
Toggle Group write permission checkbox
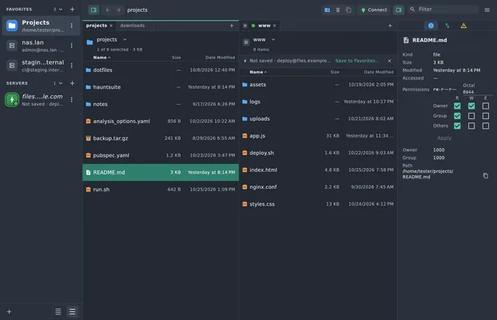point(471,116)
